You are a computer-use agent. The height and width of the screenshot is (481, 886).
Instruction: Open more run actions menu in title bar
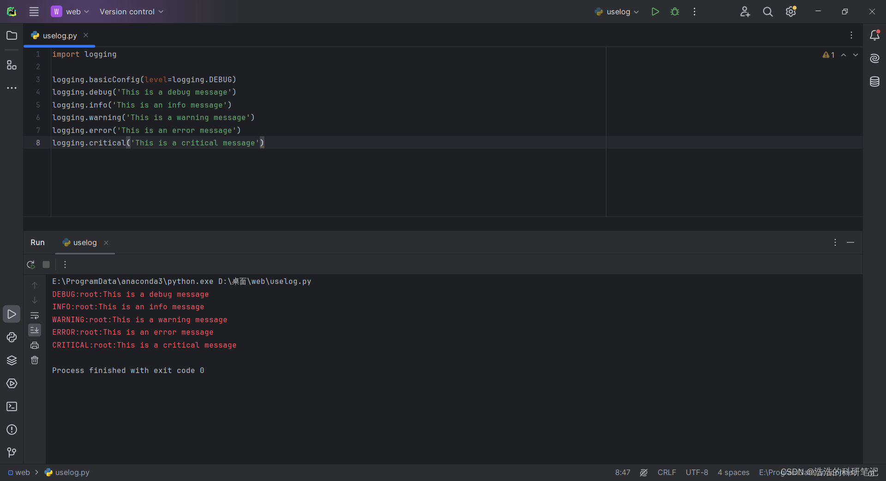click(x=694, y=12)
